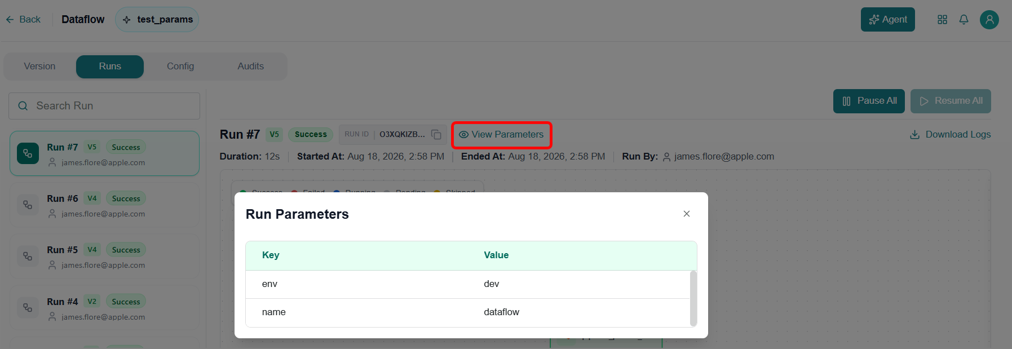The height and width of the screenshot is (349, 1012).
Task: Copy the Run ID with the copy icon
Action: pyautogui.click(x=436, y=134)
